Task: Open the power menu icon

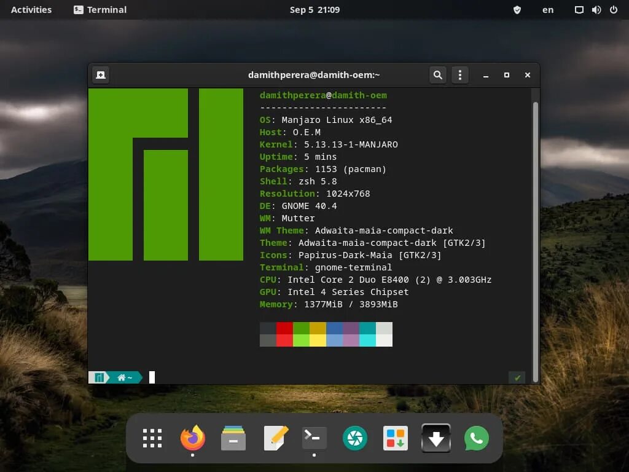Action: (614, 10)
